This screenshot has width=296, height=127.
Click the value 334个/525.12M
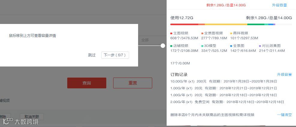214,51
